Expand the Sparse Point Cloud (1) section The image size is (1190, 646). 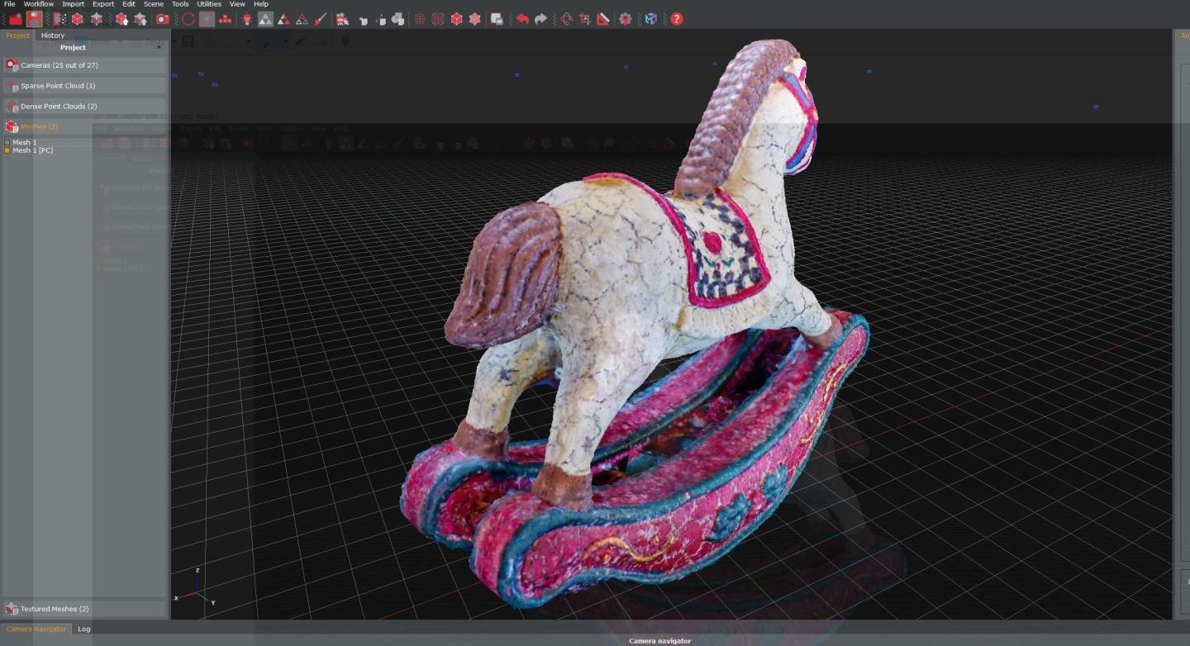(x=84, y=85)
